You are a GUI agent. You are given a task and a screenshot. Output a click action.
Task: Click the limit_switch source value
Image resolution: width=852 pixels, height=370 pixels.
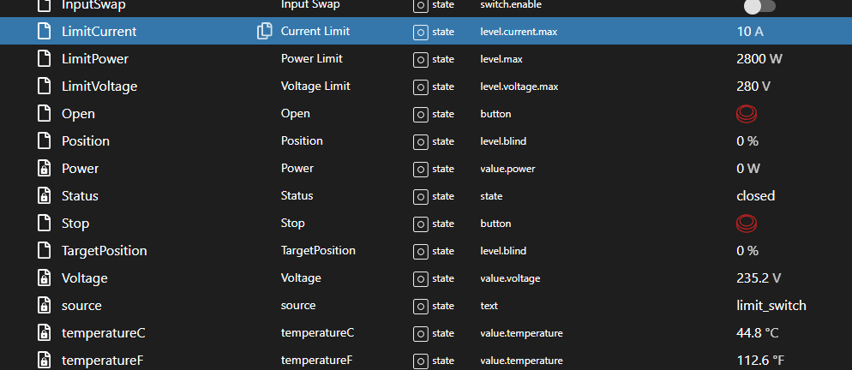(771, 306)
